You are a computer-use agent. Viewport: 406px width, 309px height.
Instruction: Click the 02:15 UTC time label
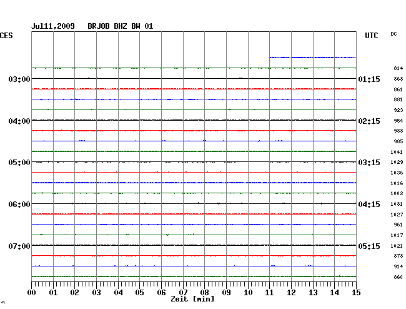[x=369, y=121]
